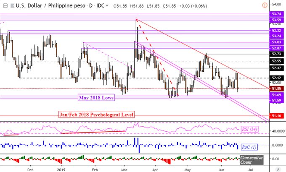Image resolution: width=286 pixels, height=172 pixels.
Task: Click the 52.00 price axis value
Action: pos(276,83)
